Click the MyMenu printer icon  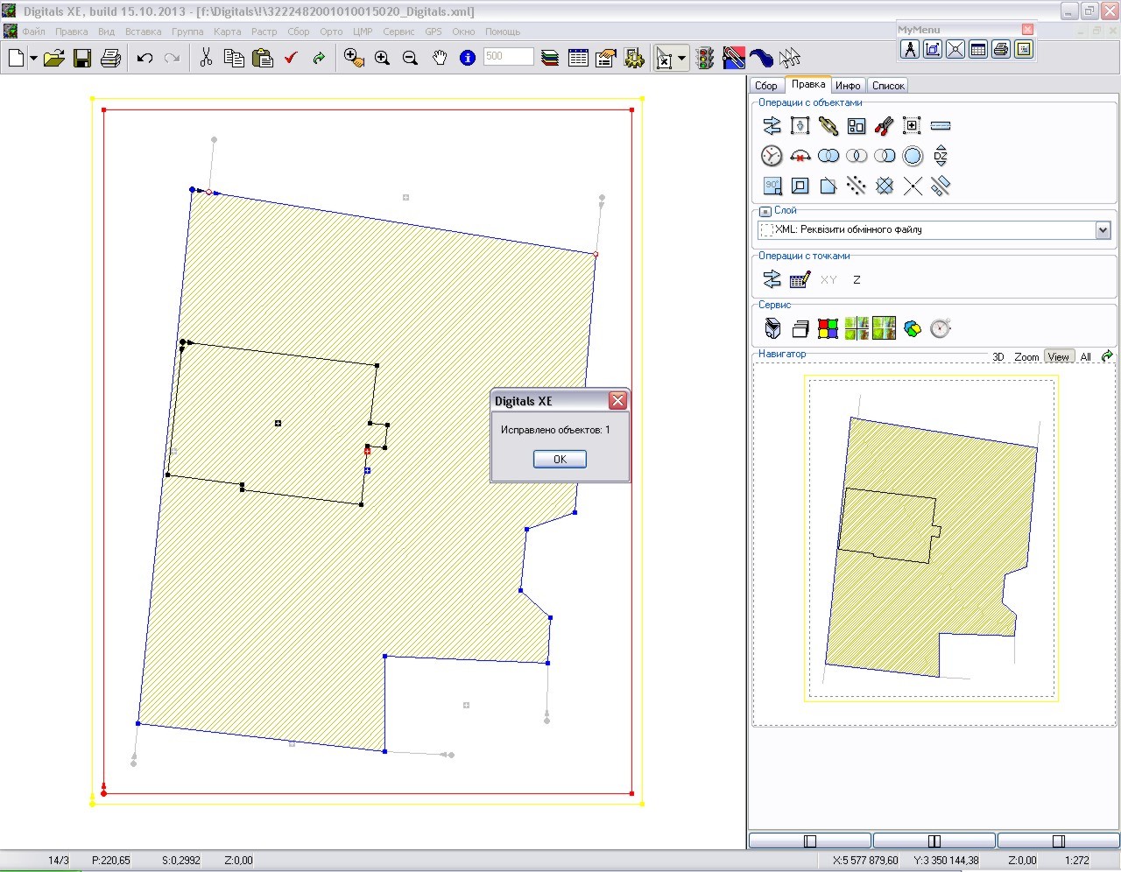tap(1001, 49)
